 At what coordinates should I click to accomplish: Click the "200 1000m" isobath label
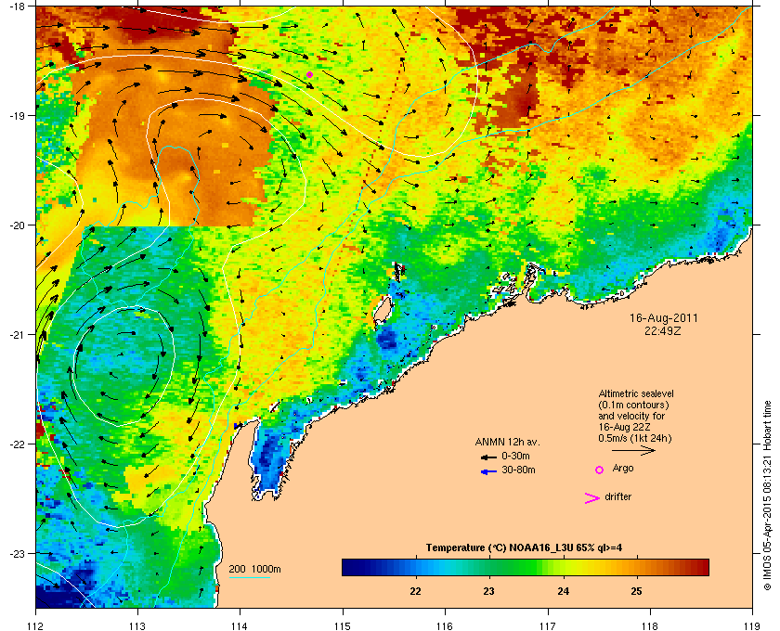pyautogui.click(x=254, y=570)
